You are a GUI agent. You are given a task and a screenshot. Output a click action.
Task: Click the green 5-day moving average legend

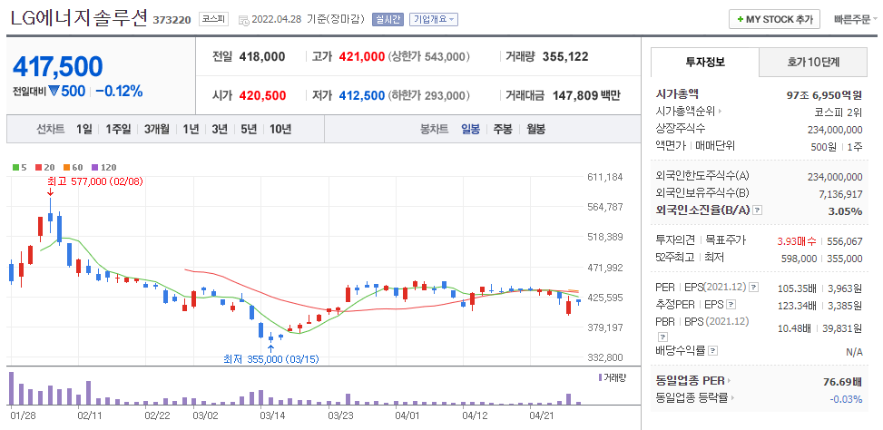pos(19,167)
